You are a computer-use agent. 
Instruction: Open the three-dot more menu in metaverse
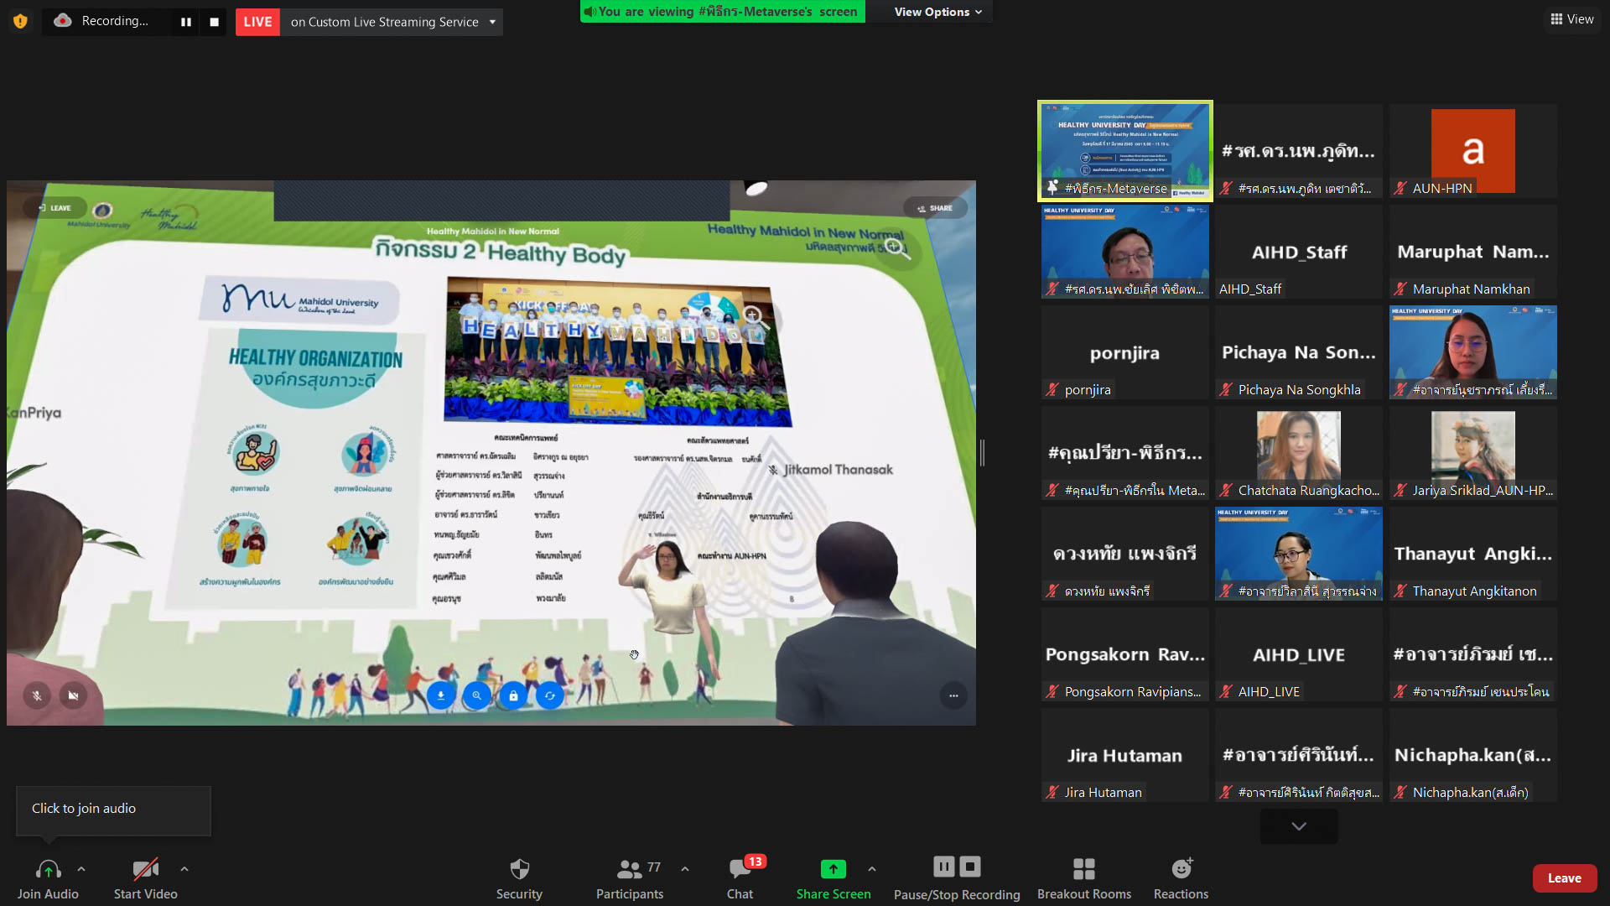tap(953, 695)
